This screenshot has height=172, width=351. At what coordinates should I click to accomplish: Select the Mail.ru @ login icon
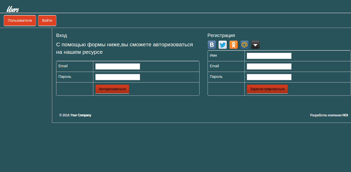click(x=244, y=45)
